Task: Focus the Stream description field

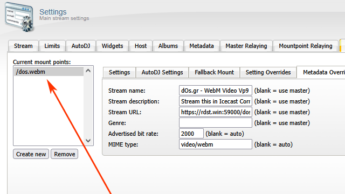Action: coord(216,101)
